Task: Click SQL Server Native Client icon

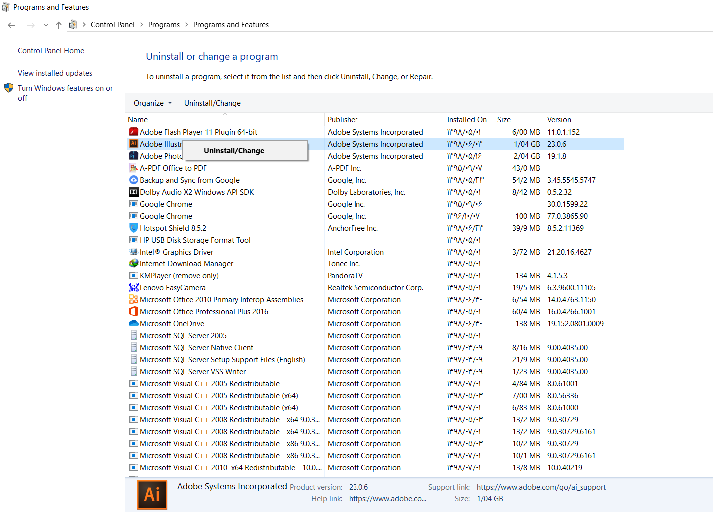Action: 134,347
